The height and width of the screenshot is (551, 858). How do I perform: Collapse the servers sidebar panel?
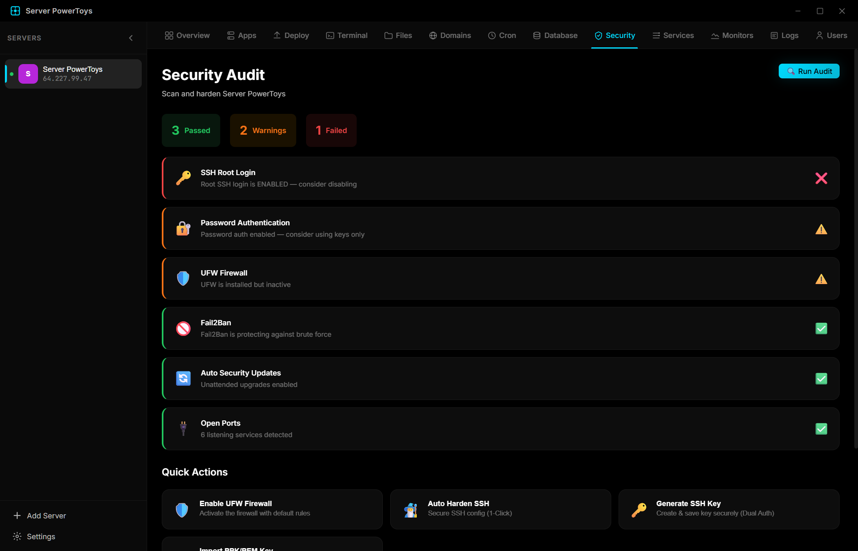point(131,38)
